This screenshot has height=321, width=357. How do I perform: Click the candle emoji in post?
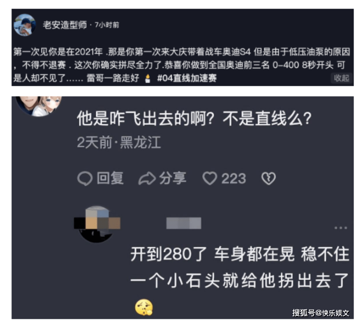[x=147, y=78]
